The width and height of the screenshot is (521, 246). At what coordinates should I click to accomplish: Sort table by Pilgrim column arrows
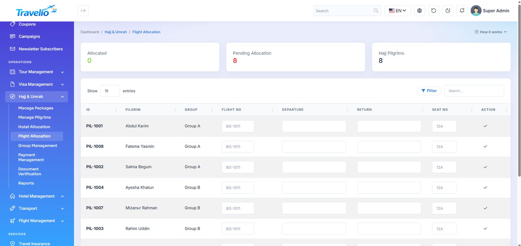tap(175, 110)
